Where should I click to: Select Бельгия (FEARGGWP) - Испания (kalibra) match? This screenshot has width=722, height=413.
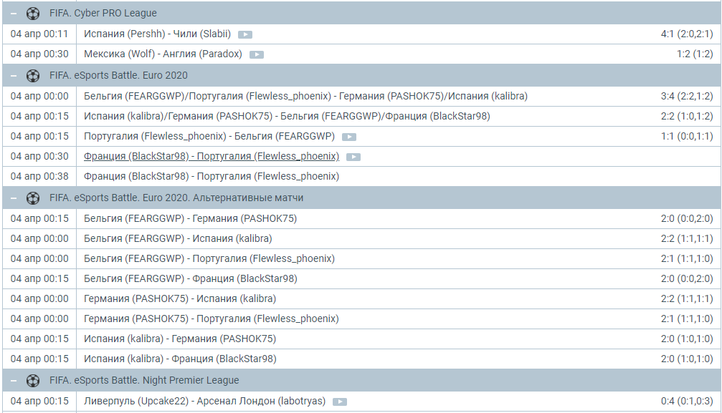[178, 238]
